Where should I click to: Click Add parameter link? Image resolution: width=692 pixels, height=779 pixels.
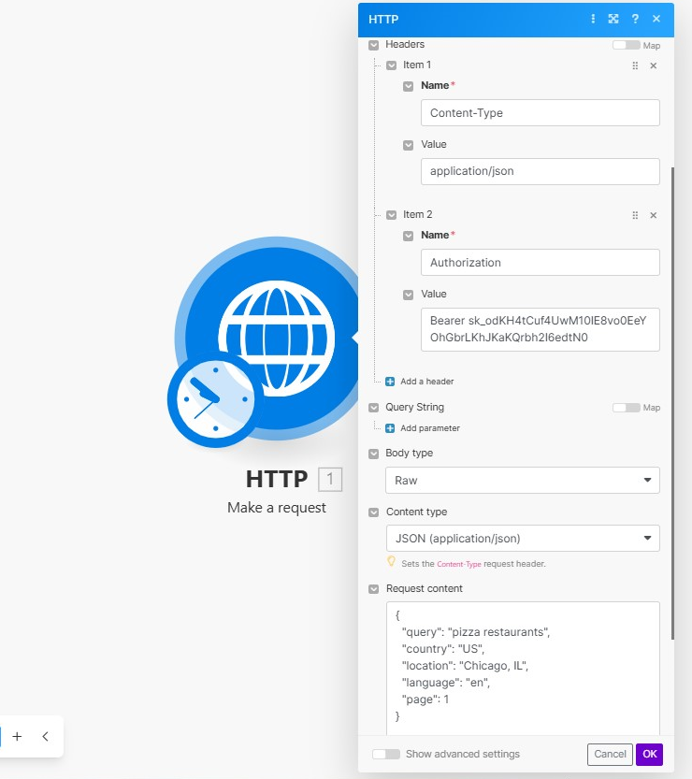(430, 428)
